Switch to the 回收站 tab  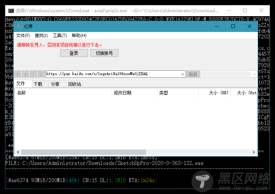(x=74, y=84)
